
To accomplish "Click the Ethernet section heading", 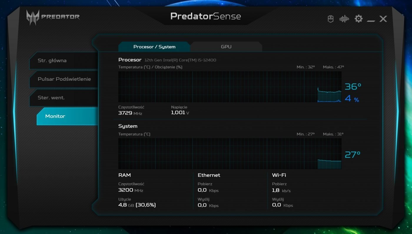I will point(209,175).
